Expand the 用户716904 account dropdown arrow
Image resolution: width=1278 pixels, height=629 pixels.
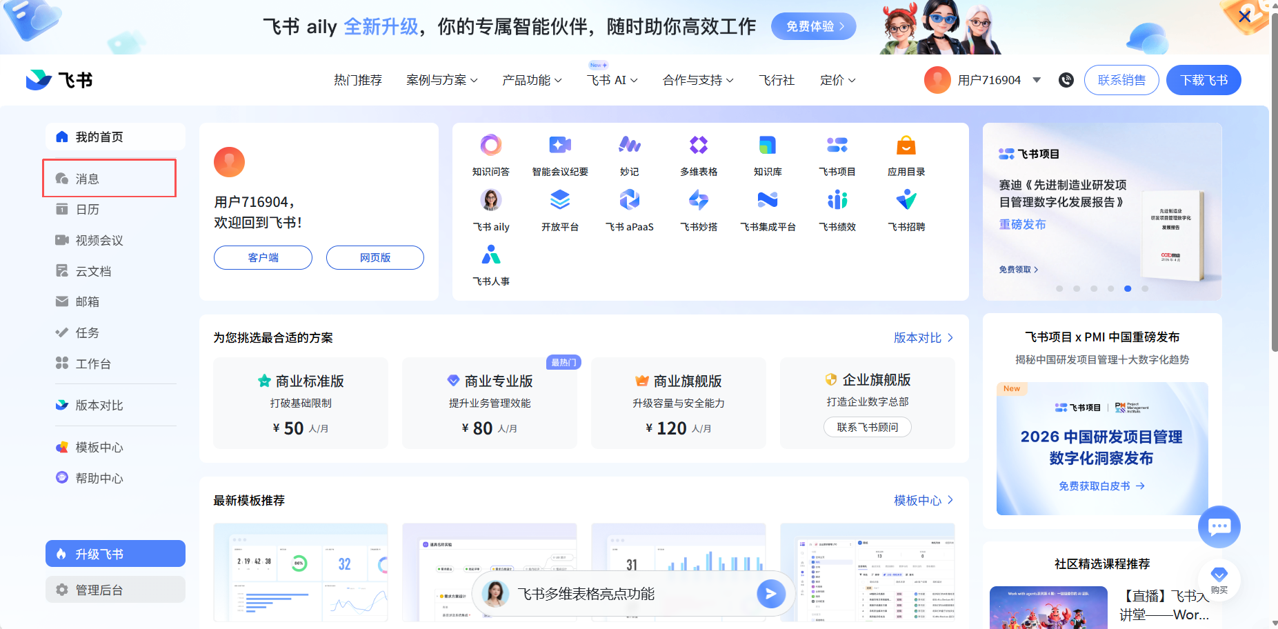pos(1037,80)
